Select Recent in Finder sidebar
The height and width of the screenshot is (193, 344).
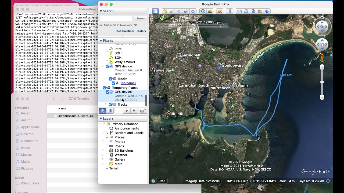(x=26, y=113)
